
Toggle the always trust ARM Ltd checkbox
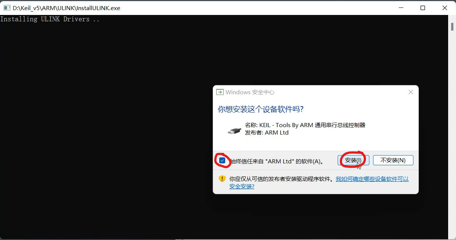222,160
